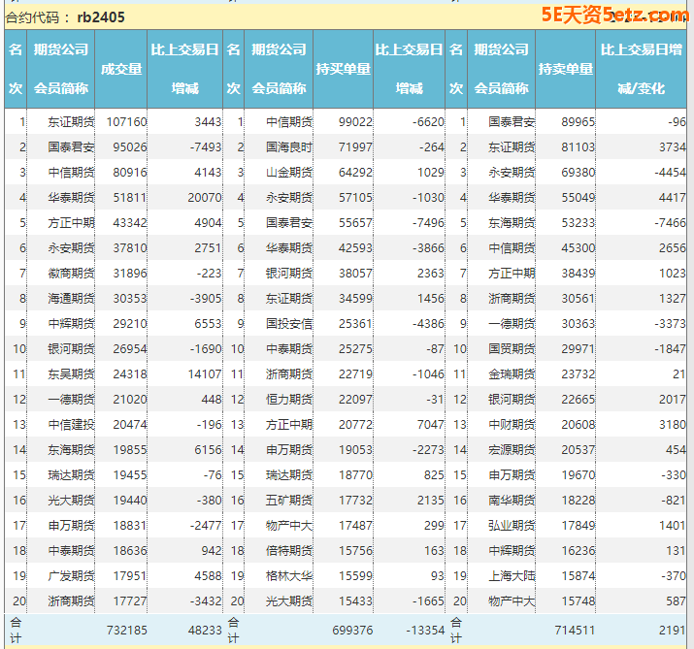The height and width of the screenshot is (649, 694).
Task: Click the cell showing 80916
Action: click(130, 172)
